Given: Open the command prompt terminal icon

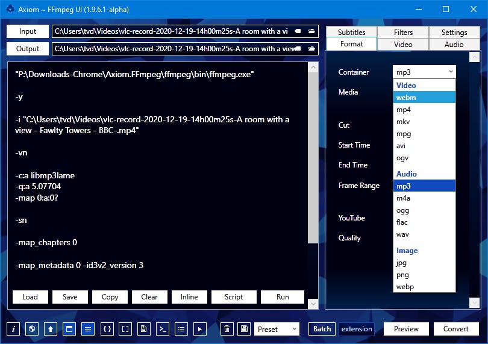Looking at the screenshot, I should tap(162, 329).
